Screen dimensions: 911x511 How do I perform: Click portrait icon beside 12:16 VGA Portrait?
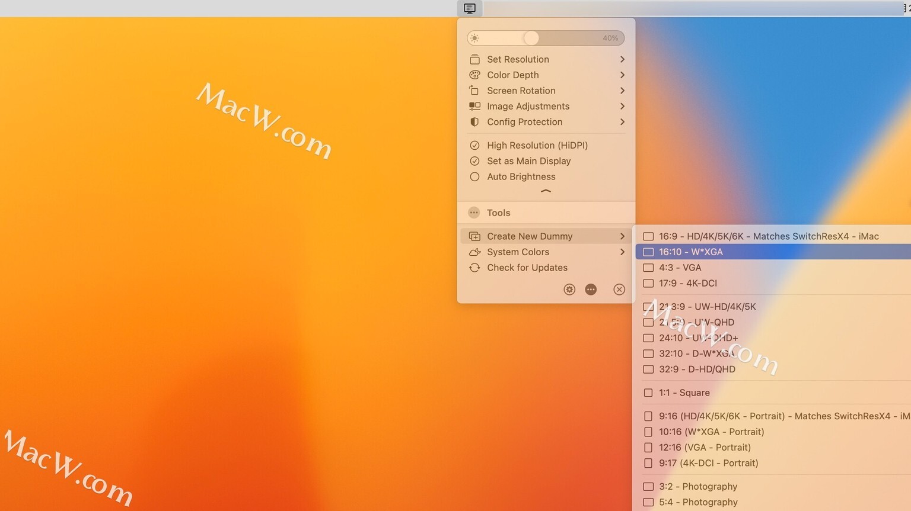pyautogui.click(x=648, y=448)
